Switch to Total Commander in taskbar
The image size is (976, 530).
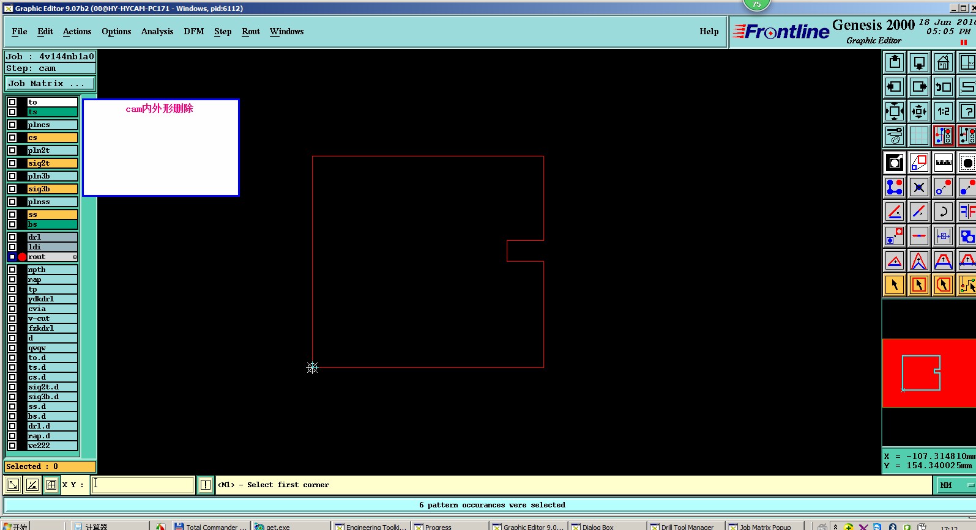pyautogui.click(x=210, y=526)
